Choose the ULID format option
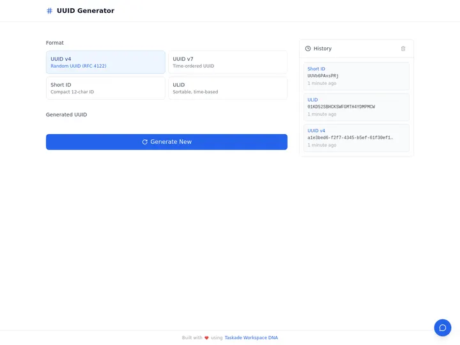460x345 pixels. [x=227, y=88]
